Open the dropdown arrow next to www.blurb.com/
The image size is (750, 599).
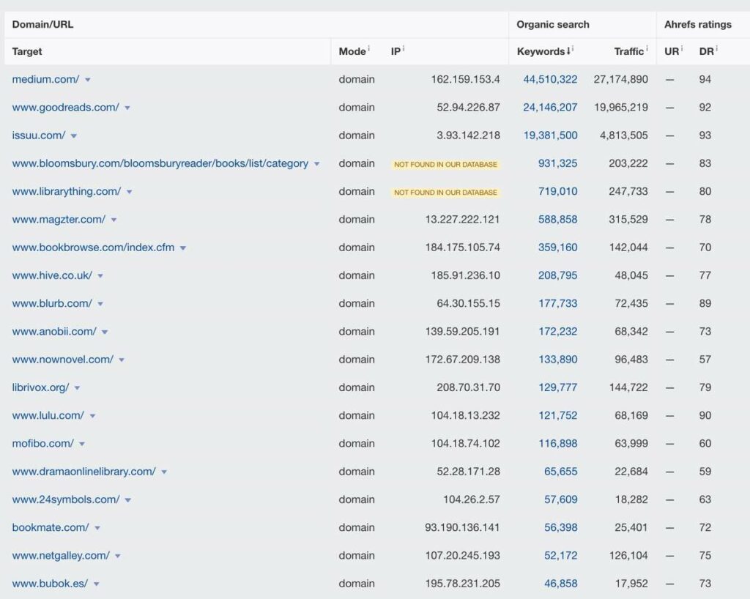(x=100, y=304)
